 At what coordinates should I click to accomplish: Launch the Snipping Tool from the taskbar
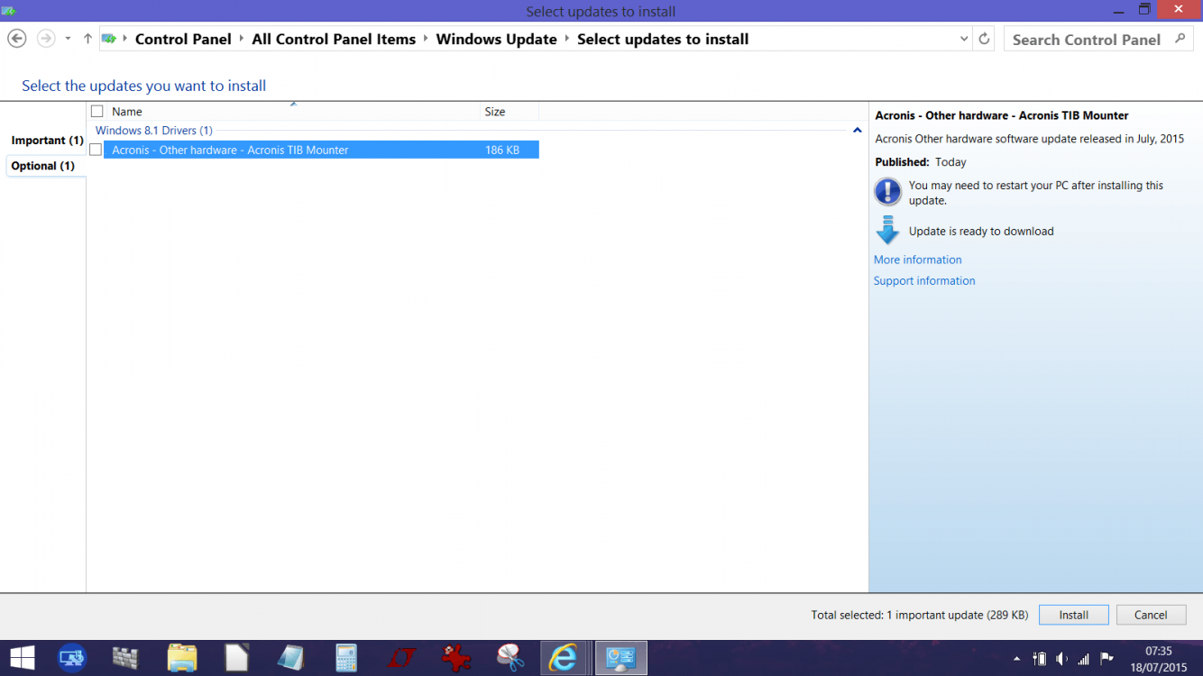pyautogui.click(x=510, y=658)
